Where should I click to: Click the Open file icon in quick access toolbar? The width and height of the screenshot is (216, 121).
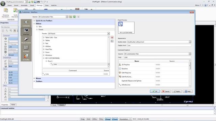[x=32, y=2]
